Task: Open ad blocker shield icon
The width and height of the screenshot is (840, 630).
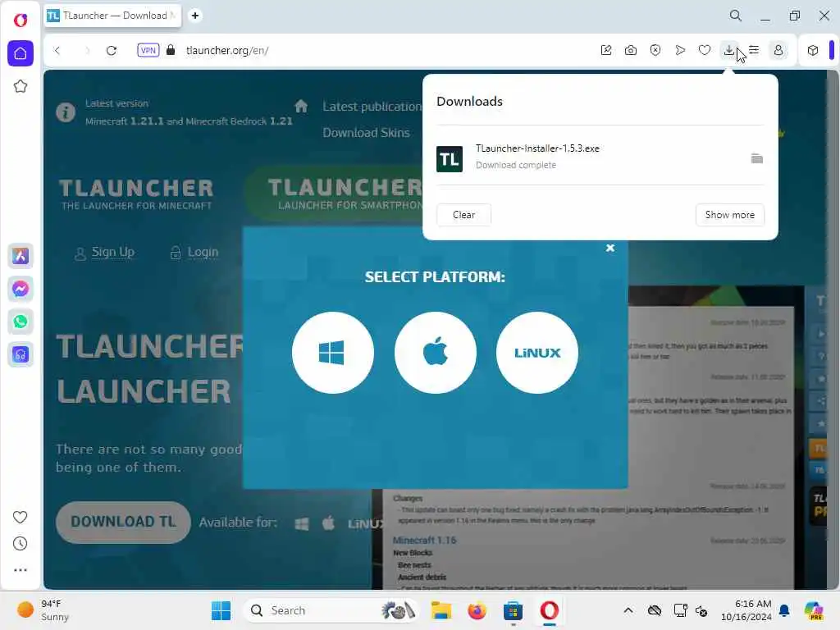Action: point(655,50)
